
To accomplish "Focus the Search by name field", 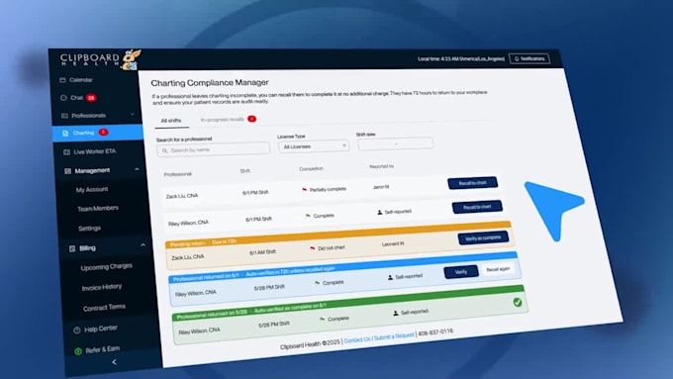I will tap(214, 149).
